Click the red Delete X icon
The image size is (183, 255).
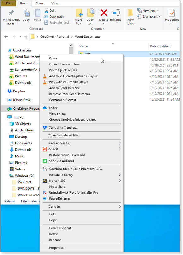(104, 13)
